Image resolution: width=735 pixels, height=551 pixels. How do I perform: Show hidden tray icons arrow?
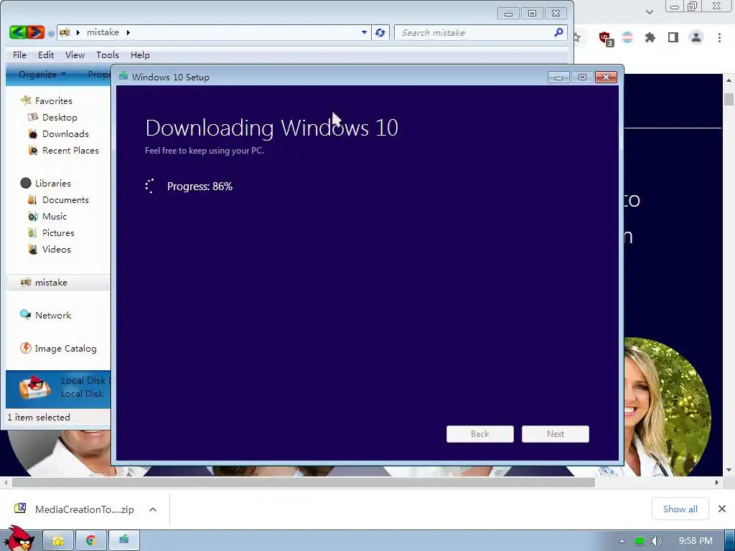pyautogui.click(x=622, y=541)
